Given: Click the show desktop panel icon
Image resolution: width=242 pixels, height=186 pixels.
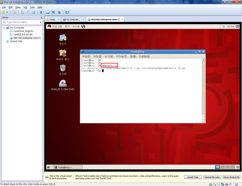Looking at the screenshot, I should (49, 167).
